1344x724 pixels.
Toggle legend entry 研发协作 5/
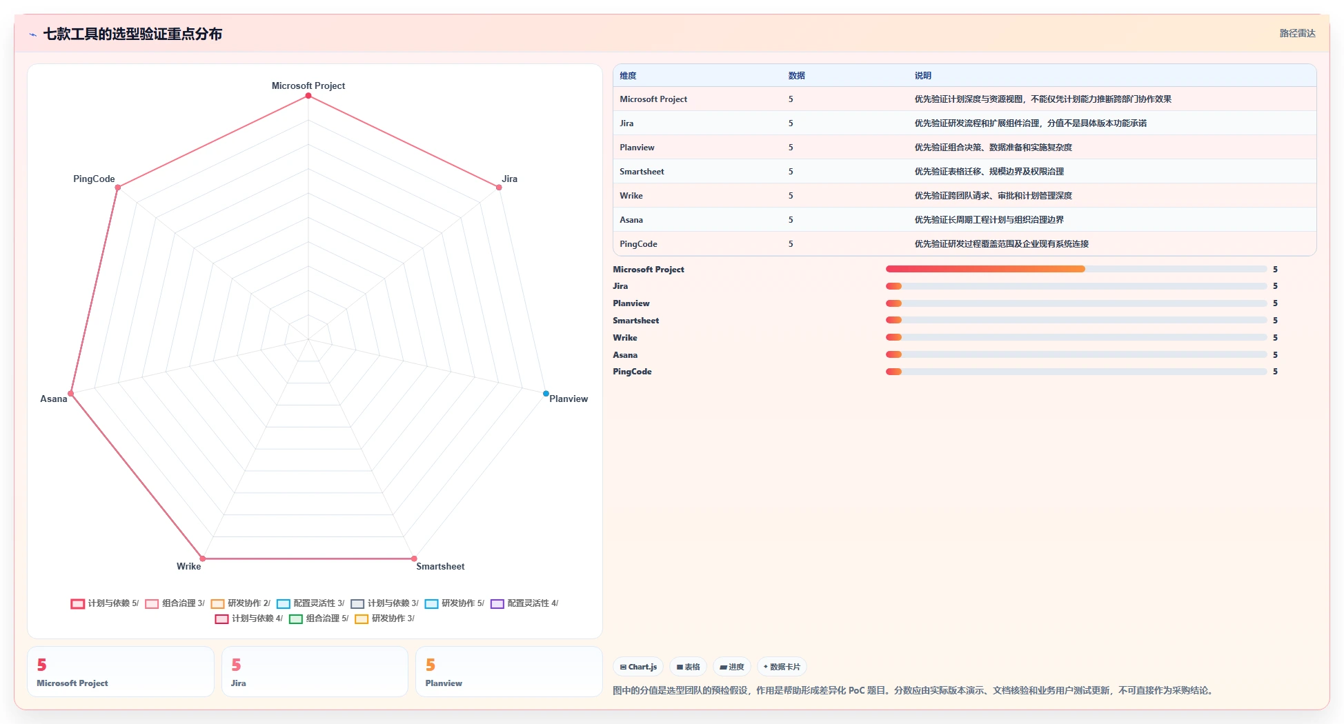[x=455, y=603]
